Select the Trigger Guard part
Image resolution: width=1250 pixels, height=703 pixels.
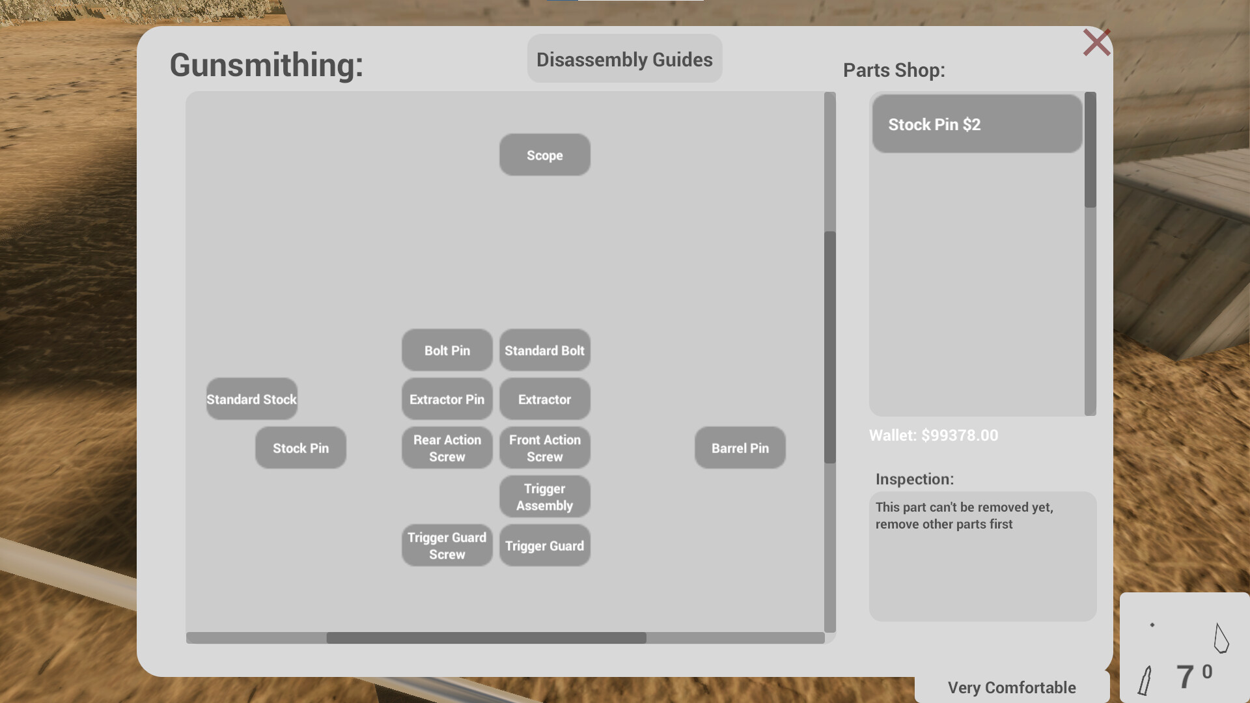(x=544, y=545)
